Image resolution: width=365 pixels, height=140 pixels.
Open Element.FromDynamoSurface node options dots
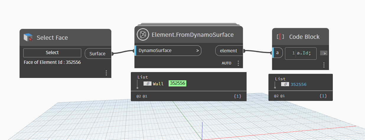(238, 63)
